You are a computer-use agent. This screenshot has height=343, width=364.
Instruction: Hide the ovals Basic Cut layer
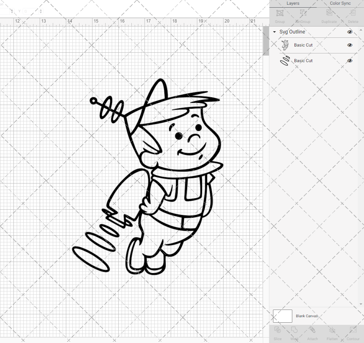pos(349,61)
